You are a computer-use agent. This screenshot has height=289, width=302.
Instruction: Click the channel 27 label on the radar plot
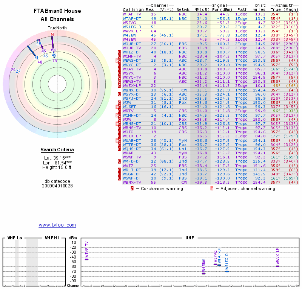[x=18, y=71]
